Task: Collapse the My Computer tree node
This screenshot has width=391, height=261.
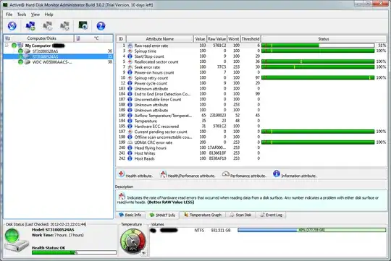Action: [x=7, y=46]
